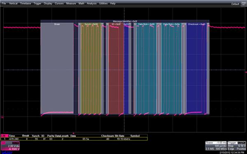
Task: Open the Cursors menu
Action: [59, 3]
